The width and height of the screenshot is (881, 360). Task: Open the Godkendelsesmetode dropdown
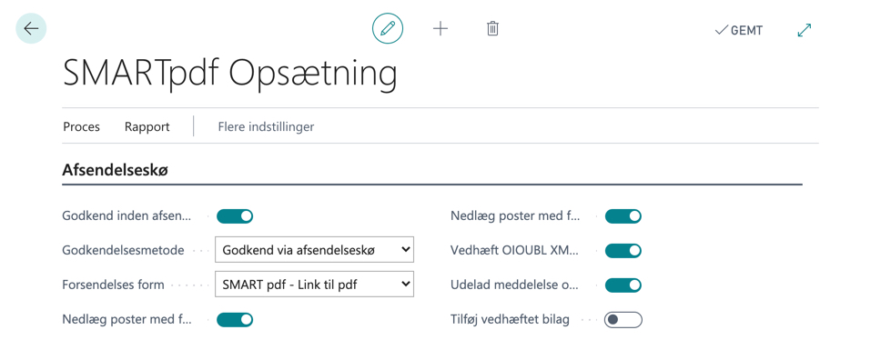click(x=315, y=250)
